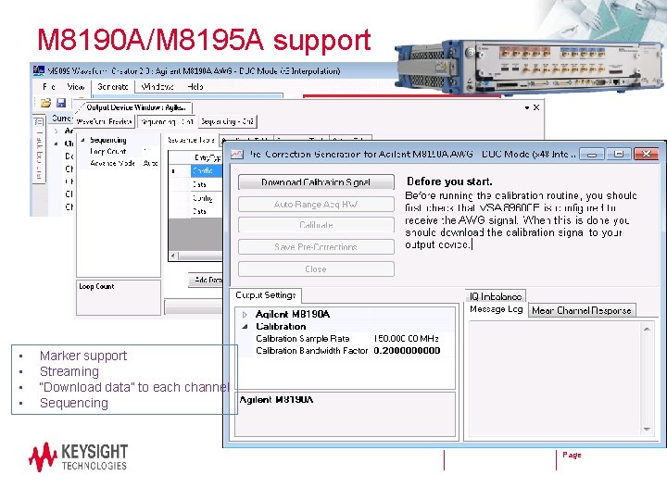This screenshot has width=667, height=500.
Task: Click the Calibrate button
Action: pos(316,225)
